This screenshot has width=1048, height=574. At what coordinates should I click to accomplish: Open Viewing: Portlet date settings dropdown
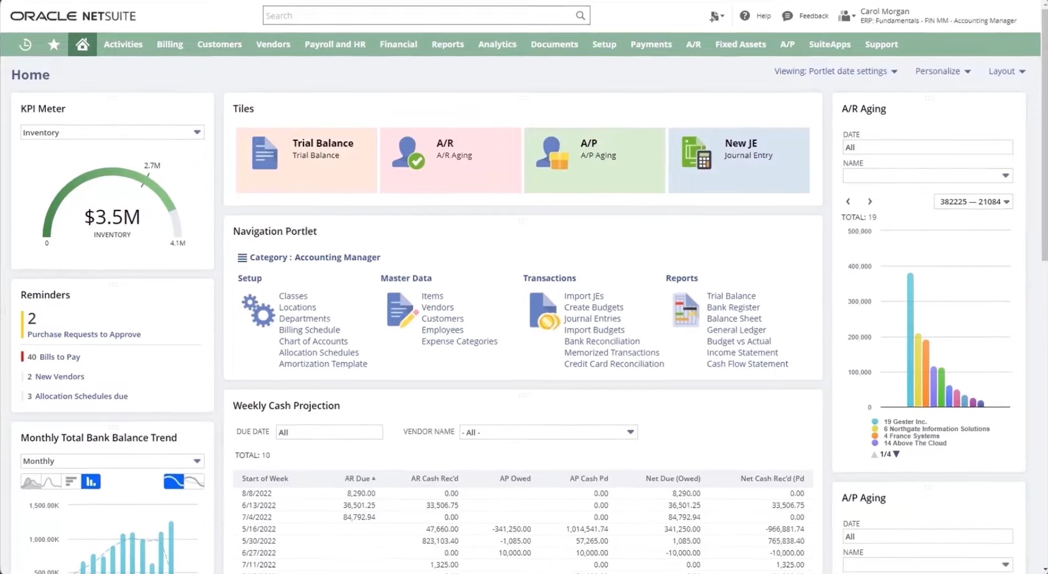[835, 71]
